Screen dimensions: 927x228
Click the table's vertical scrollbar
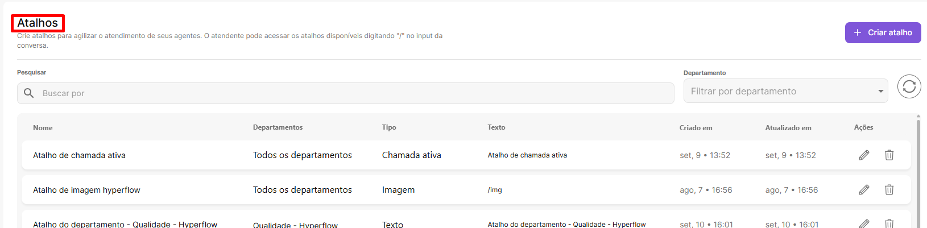coord(918,171)
